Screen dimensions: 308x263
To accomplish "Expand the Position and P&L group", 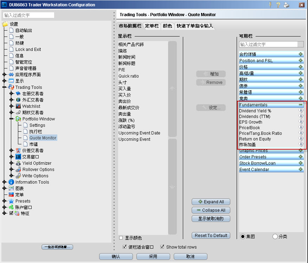I will click(x=301, y=60).
